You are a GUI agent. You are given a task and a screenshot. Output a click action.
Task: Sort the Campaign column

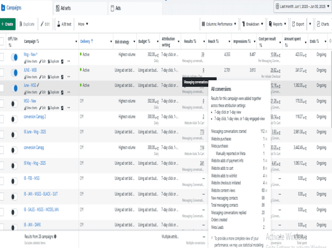[32, 41]
